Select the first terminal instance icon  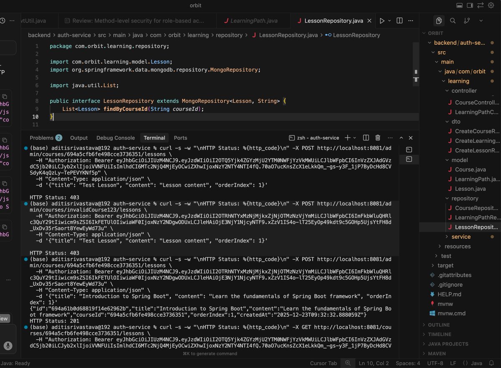(409, 149)
